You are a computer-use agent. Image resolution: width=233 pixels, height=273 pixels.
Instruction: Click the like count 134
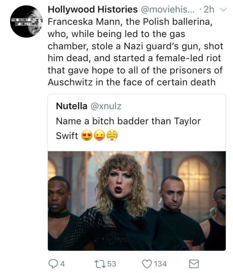(x=160, y=264)
